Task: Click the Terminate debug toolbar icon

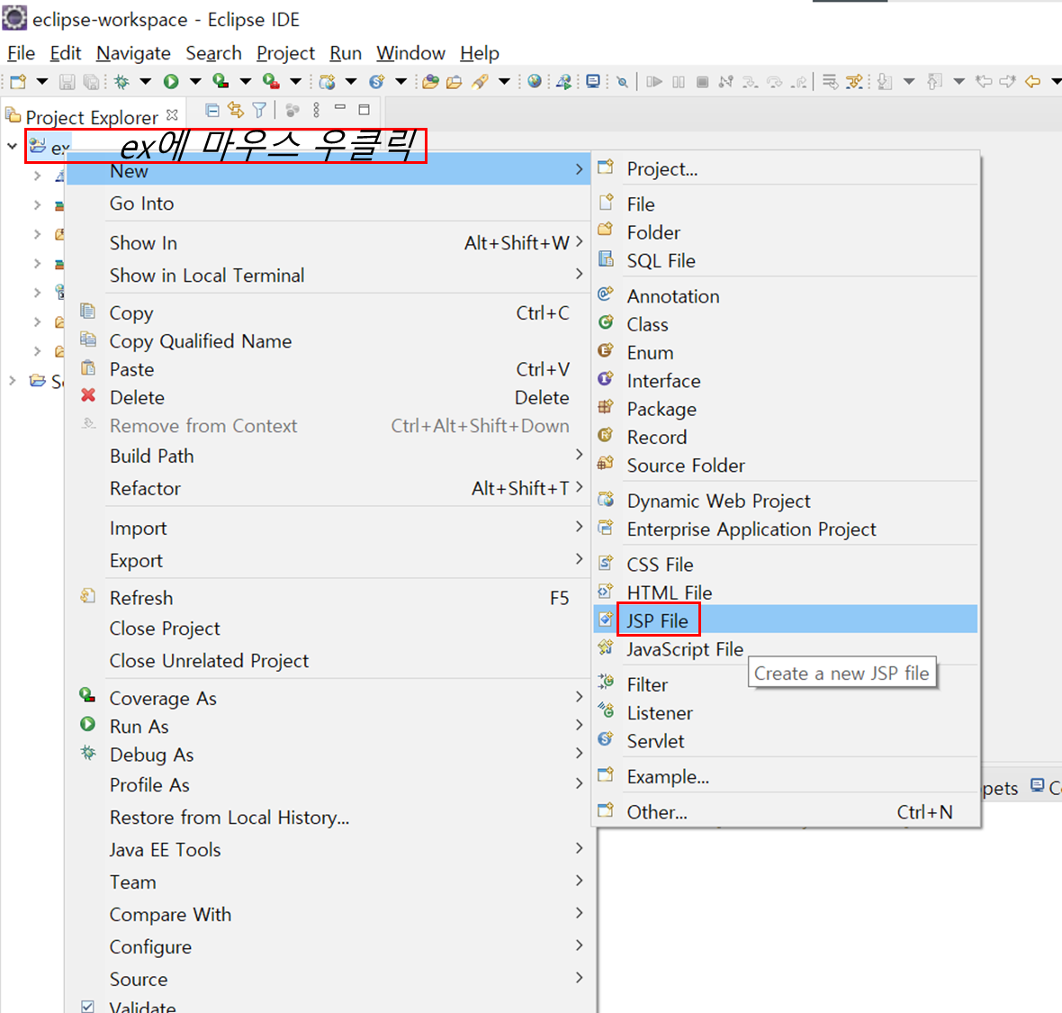Action: [x=702, y=82]
